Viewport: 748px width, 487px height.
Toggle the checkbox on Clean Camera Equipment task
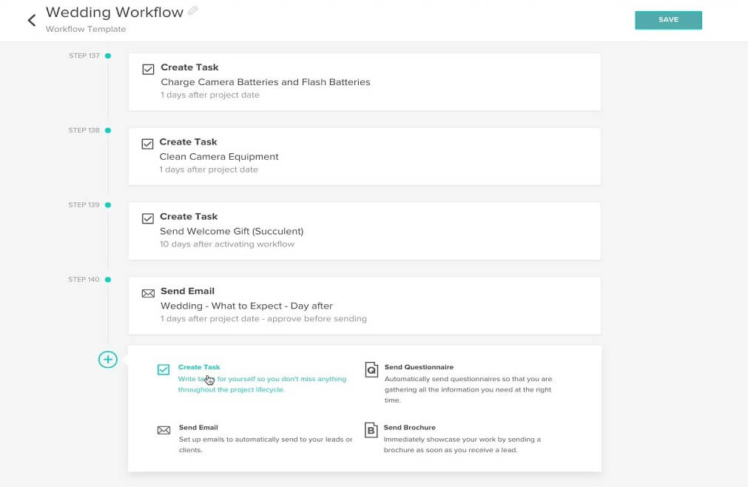pyautogui.click(x=148, y=142)
